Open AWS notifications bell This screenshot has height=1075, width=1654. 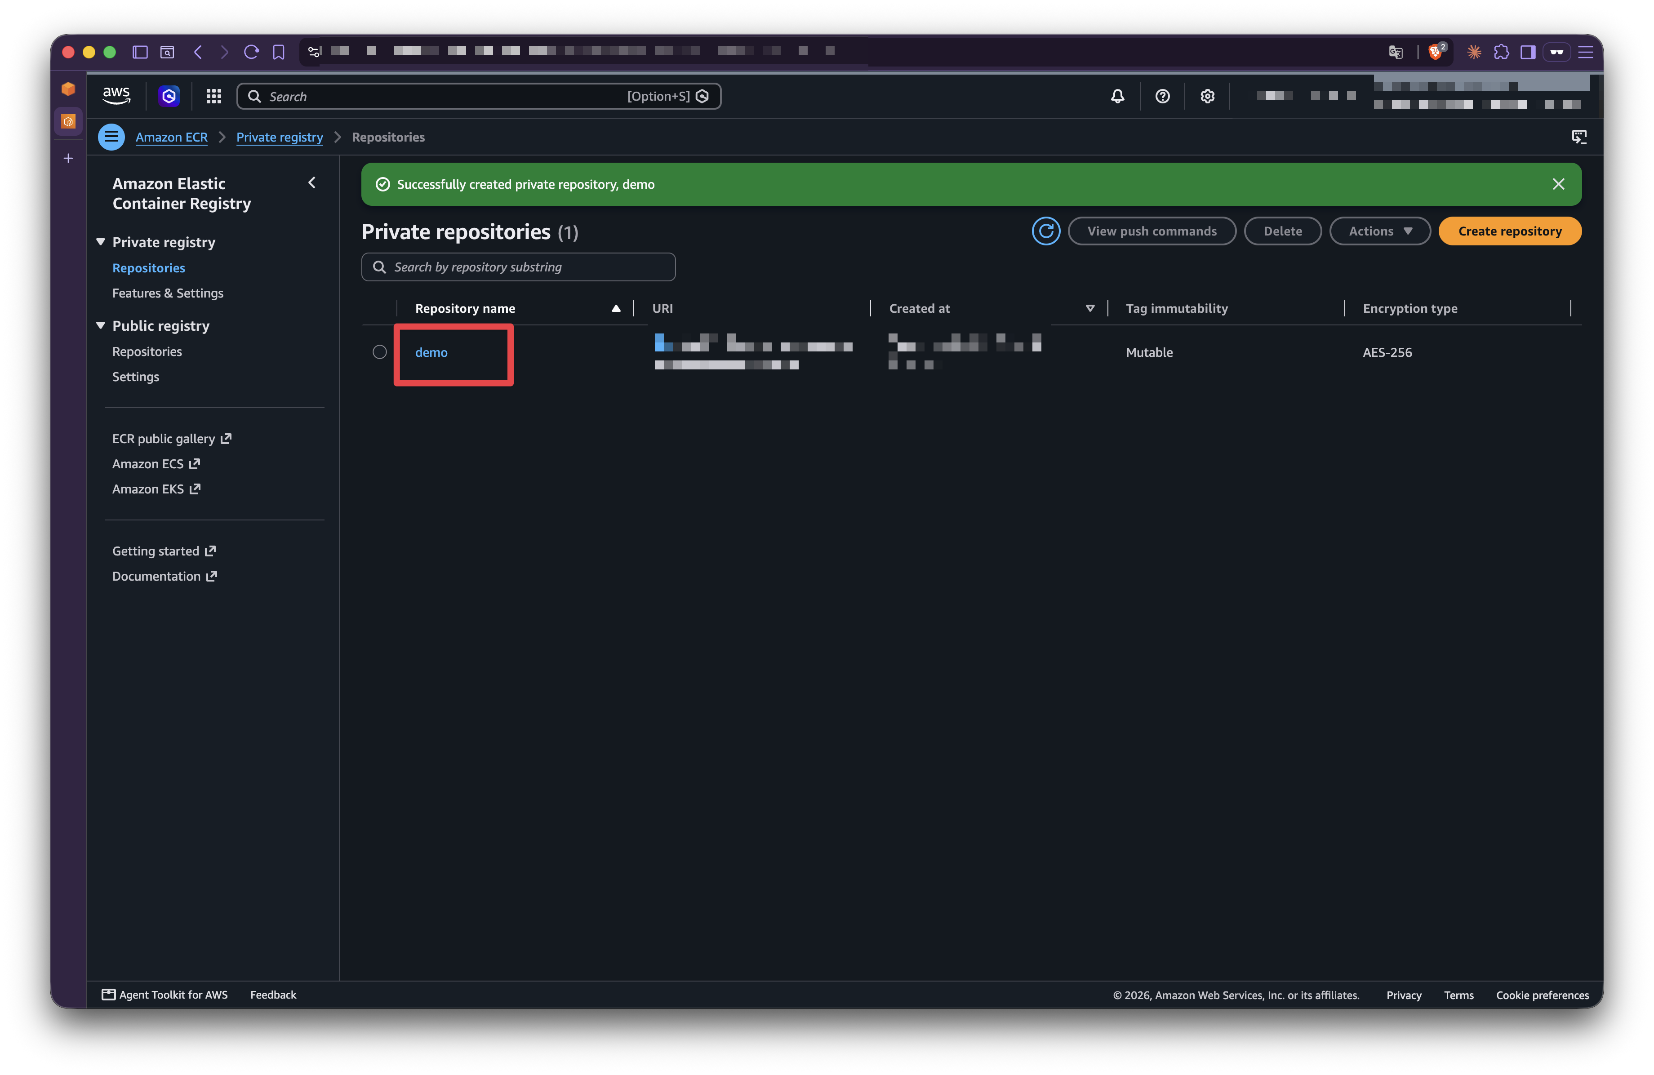1117,96
